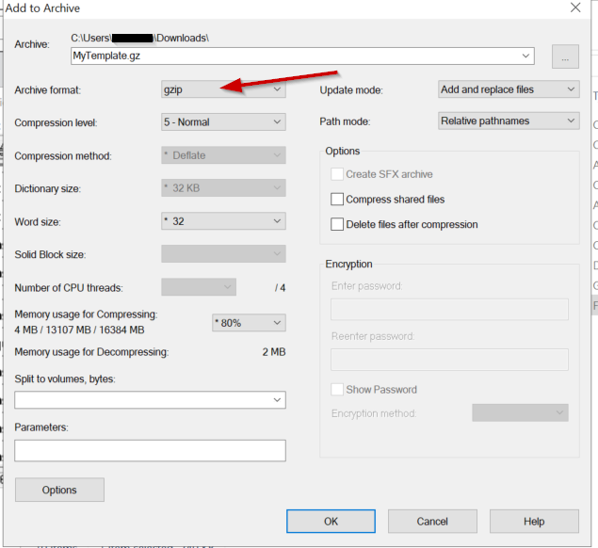Open Help for archive dialog
The height and width of the screenshot is (548, 598).
(534, 521)
